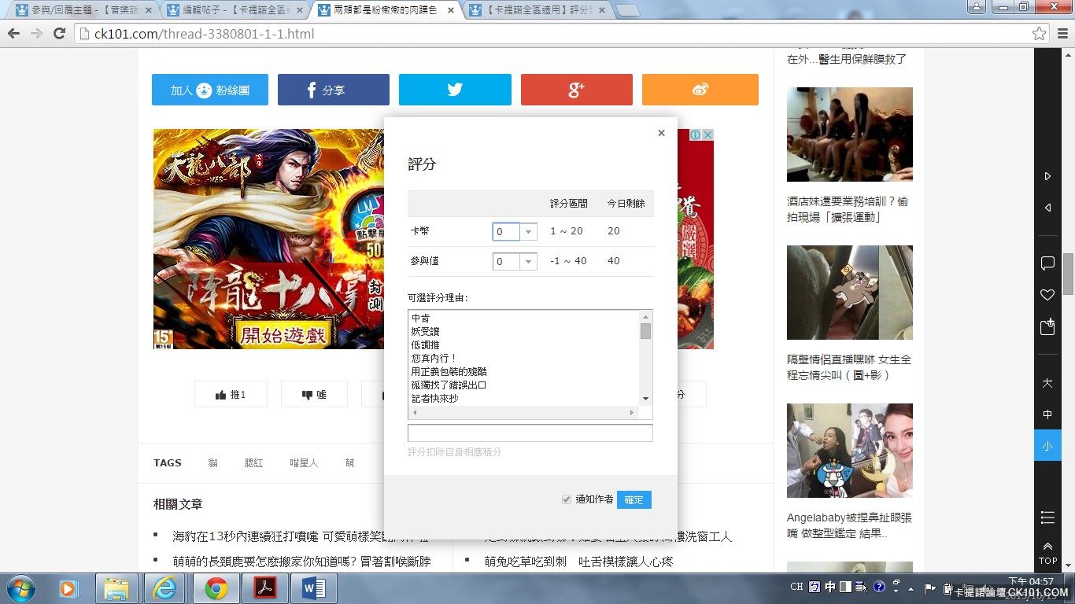This screenshot has height=604, width=1075.
Task: Switch to tab 參與/回覆主題
Action: (x=83, y=10)
